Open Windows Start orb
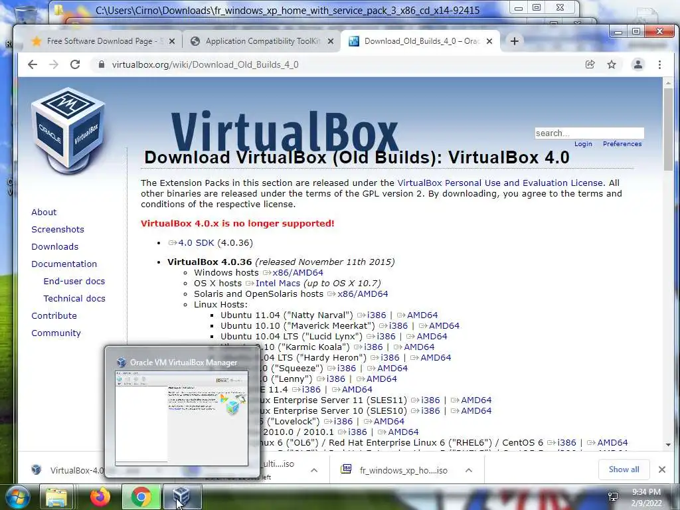This screenshot has width=680, height=510. coord(17,497)
